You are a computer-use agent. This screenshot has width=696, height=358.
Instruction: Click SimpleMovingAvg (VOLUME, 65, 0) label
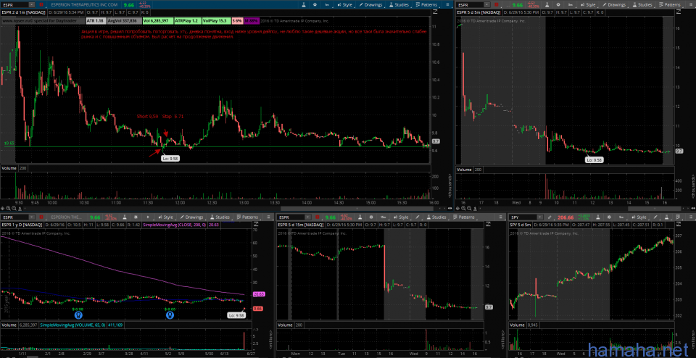tap(73, 325)
